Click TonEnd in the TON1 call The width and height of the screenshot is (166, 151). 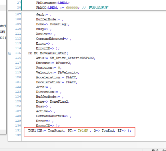tap(108, 131)
